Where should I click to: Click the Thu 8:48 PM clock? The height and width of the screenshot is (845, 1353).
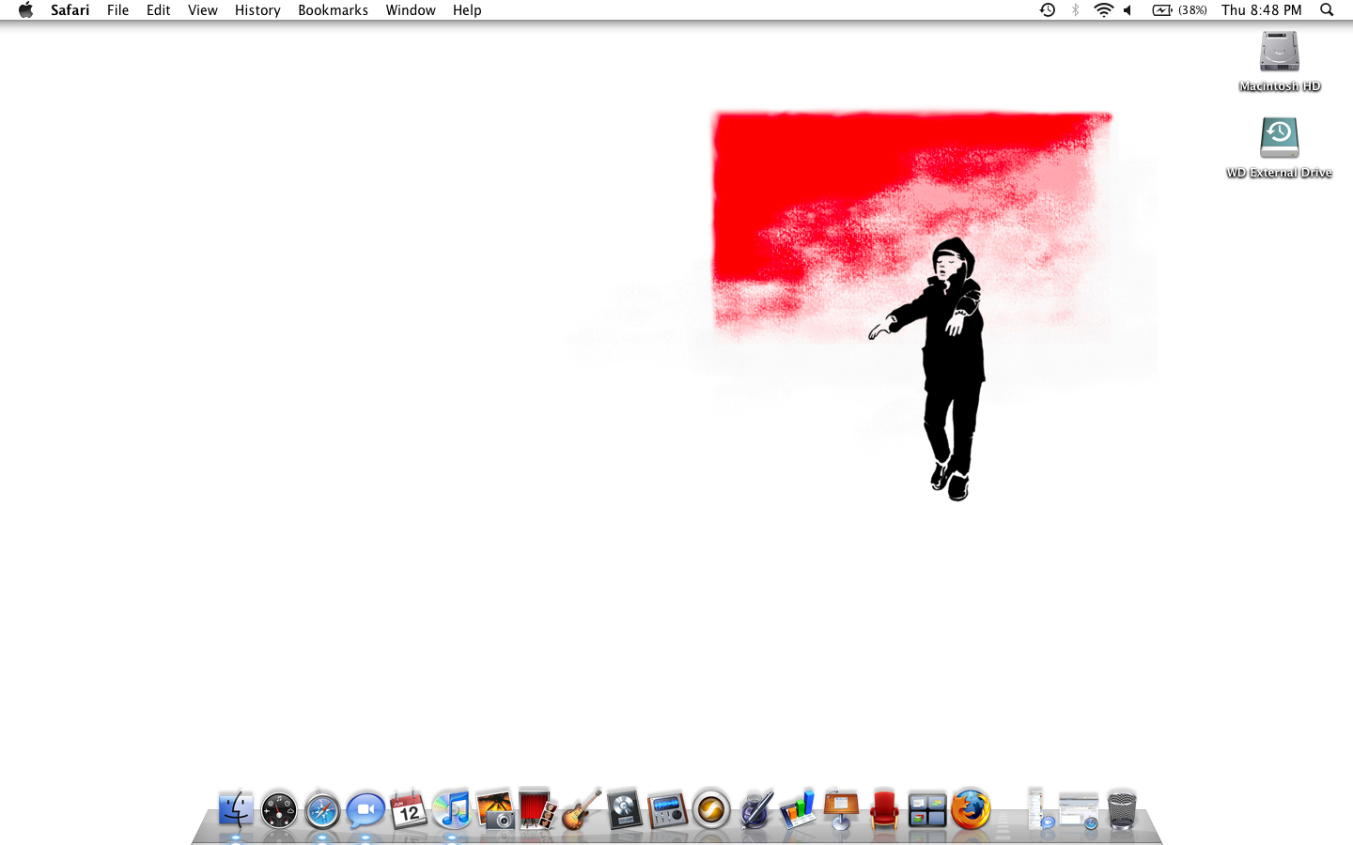click(x=1262, y=10)
